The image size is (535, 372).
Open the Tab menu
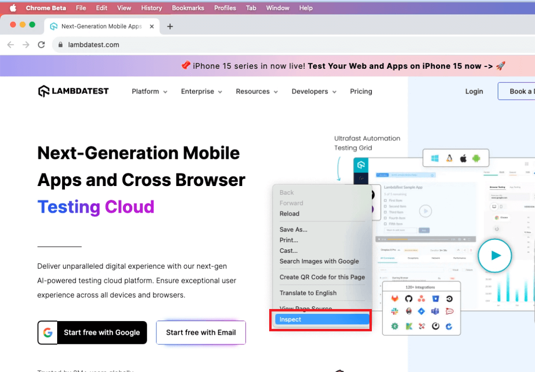click(251, 8)
